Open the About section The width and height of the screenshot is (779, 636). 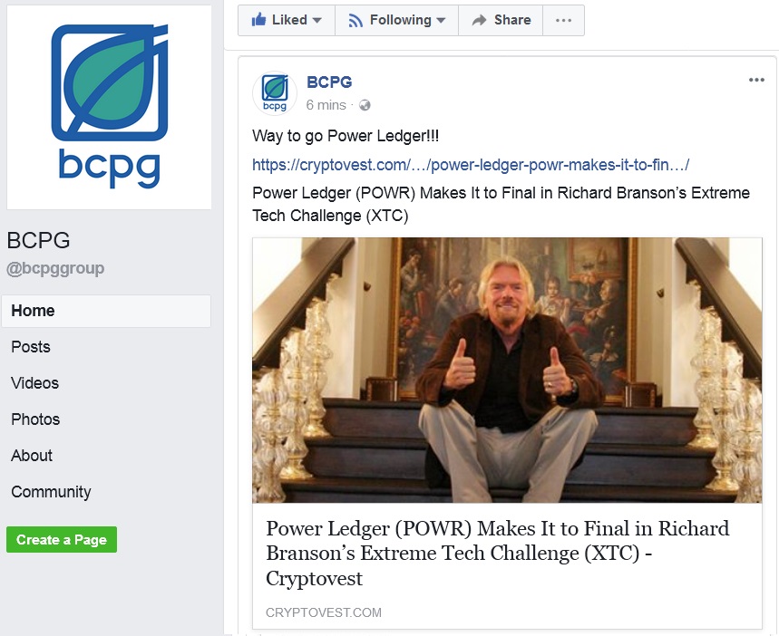pyautogui.click(x=32, y=456)
